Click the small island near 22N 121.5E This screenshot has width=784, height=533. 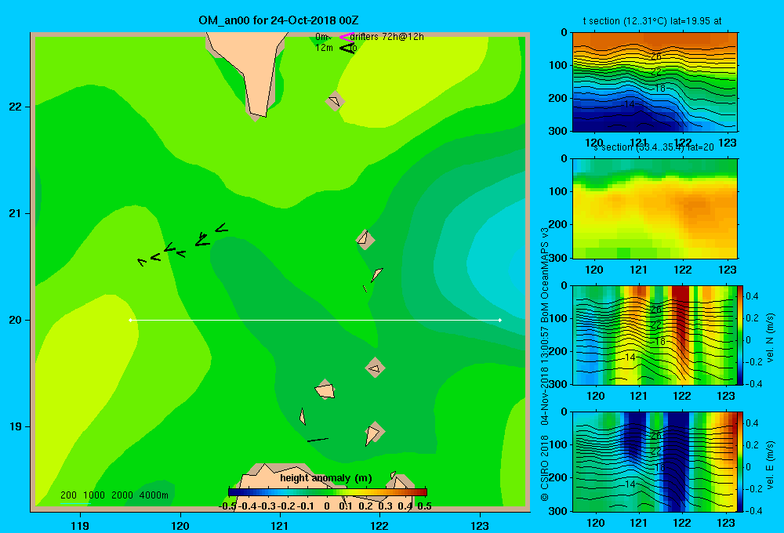pos(335,101)
